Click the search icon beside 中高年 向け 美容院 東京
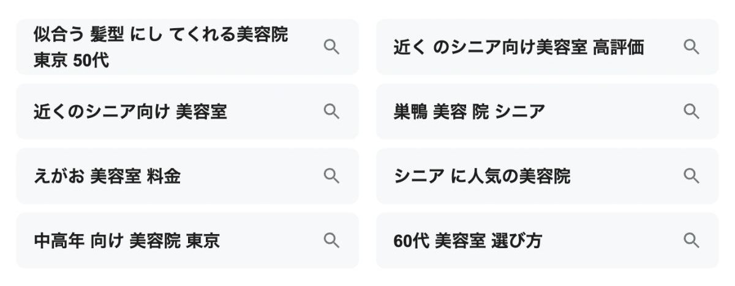Image resolution: width=735 pixels, height=286 pixels. point(331,240)
